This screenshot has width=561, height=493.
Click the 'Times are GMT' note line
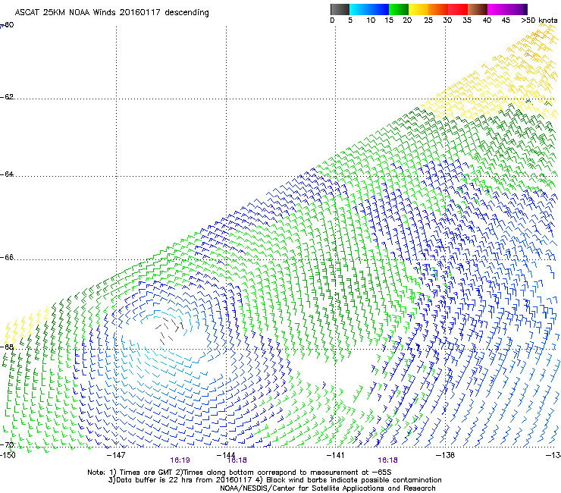240,473
